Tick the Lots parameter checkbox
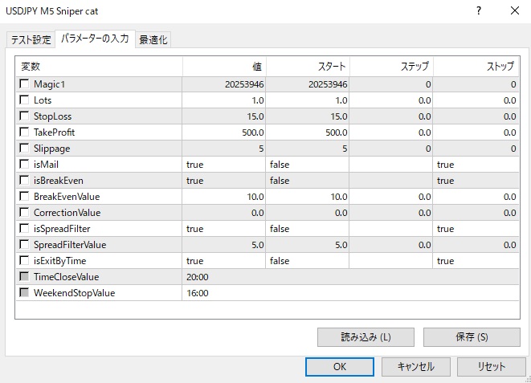Screen dimensions: 531x383 point(24,100)
